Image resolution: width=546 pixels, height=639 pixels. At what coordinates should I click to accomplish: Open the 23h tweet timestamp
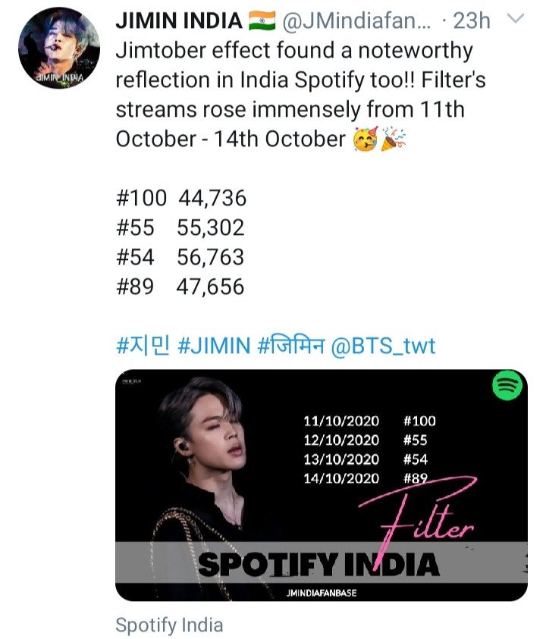tap(472, 20)
